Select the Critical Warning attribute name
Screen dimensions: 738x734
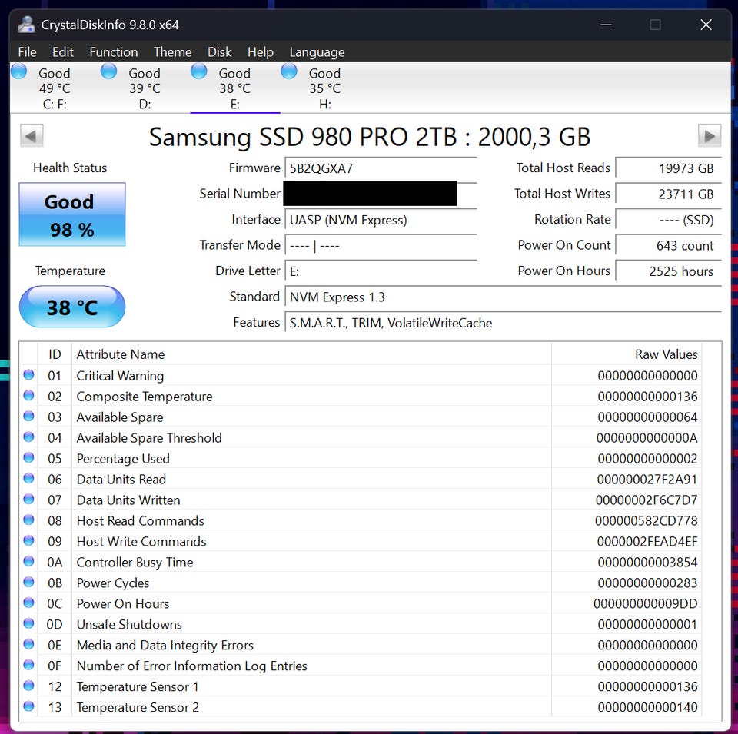[120, 376]
